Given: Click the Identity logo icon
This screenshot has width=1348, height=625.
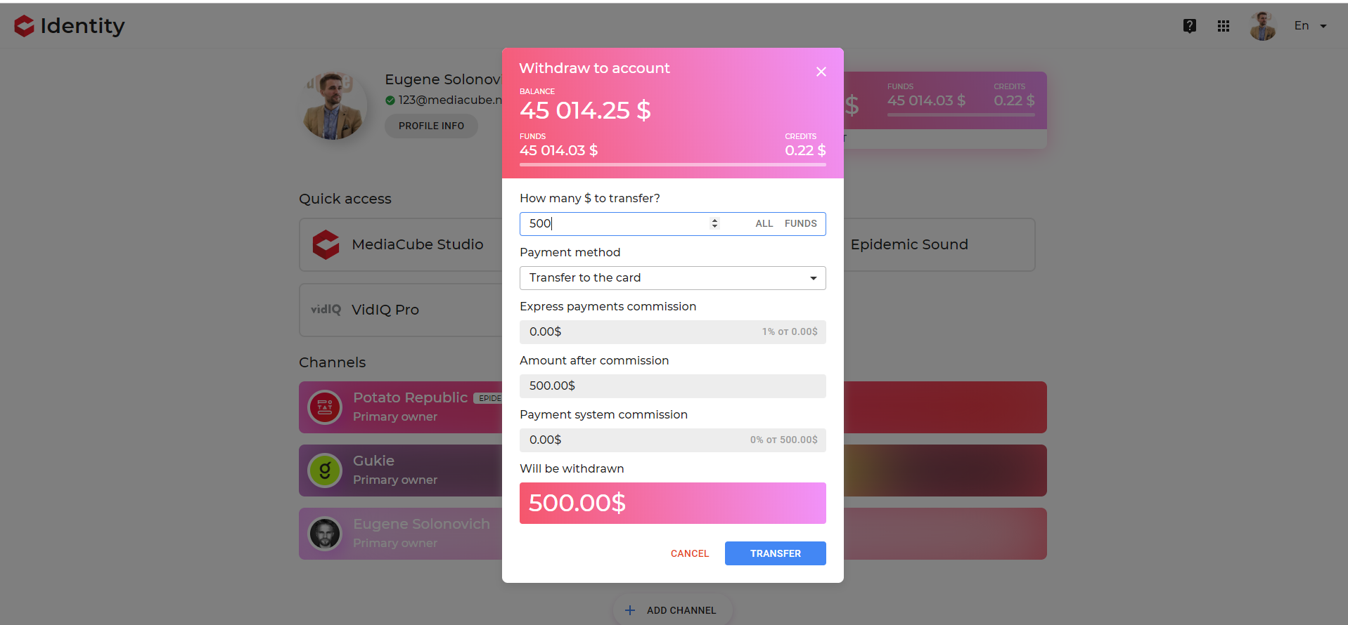Looking at the screenshot, I should click(24, 26).
